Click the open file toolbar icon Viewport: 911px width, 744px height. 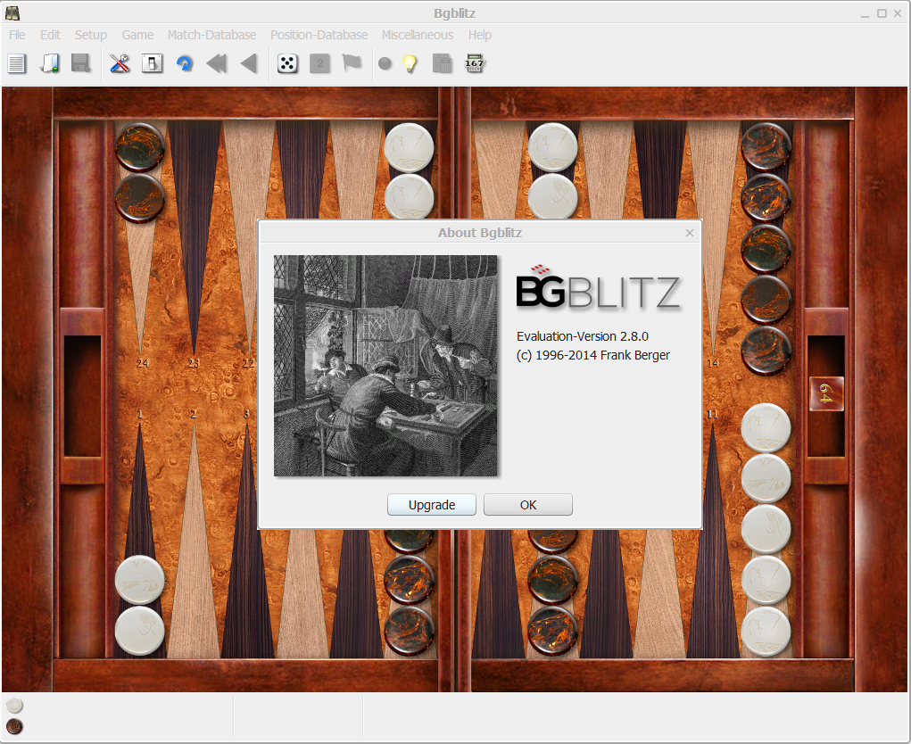click(49, 63)
